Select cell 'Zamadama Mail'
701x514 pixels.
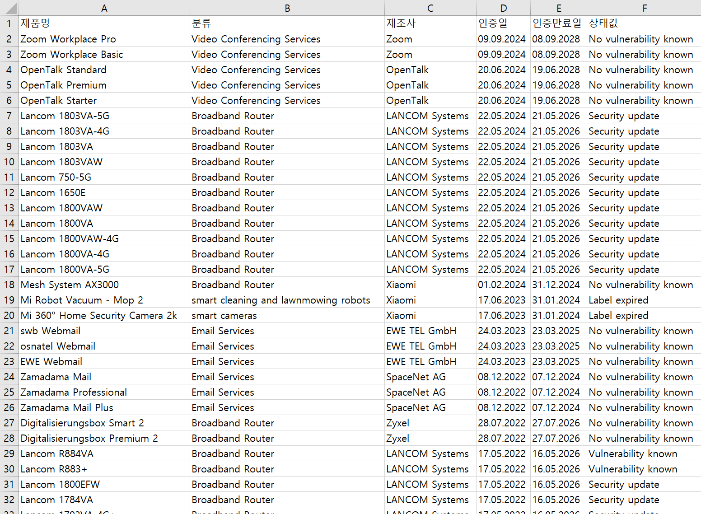point(104,377)
